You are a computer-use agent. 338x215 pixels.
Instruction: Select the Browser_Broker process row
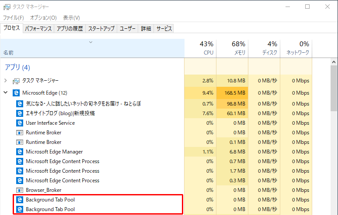coord(156,190)
